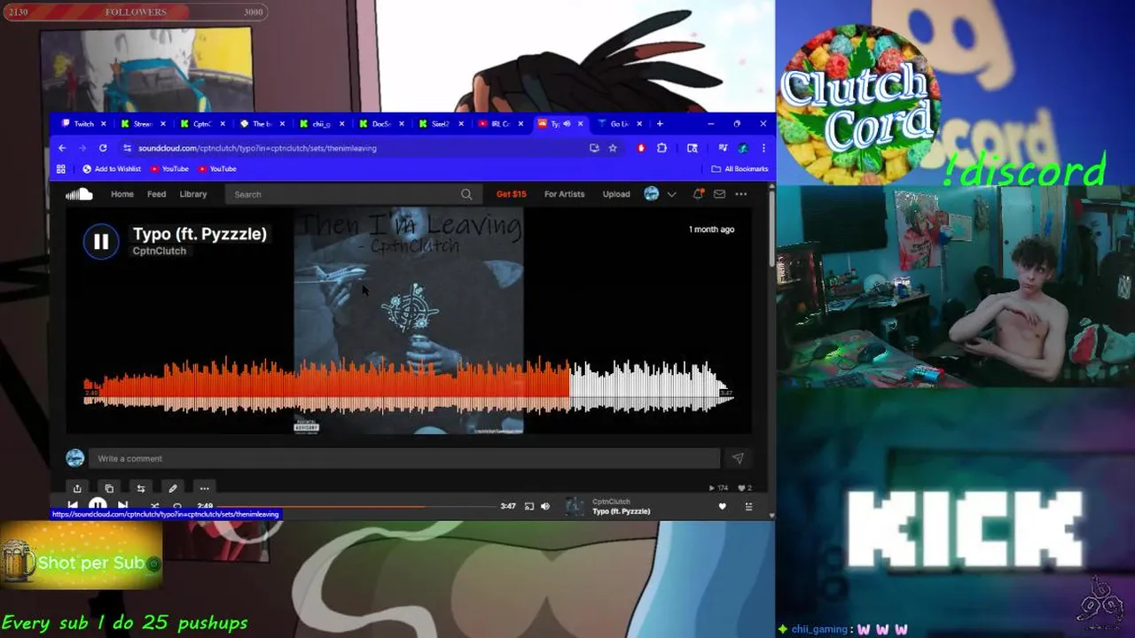The width and height of the screenshot is (1135, 638).
Task: Toggle shuffle in the player bar
Action: 154,506
